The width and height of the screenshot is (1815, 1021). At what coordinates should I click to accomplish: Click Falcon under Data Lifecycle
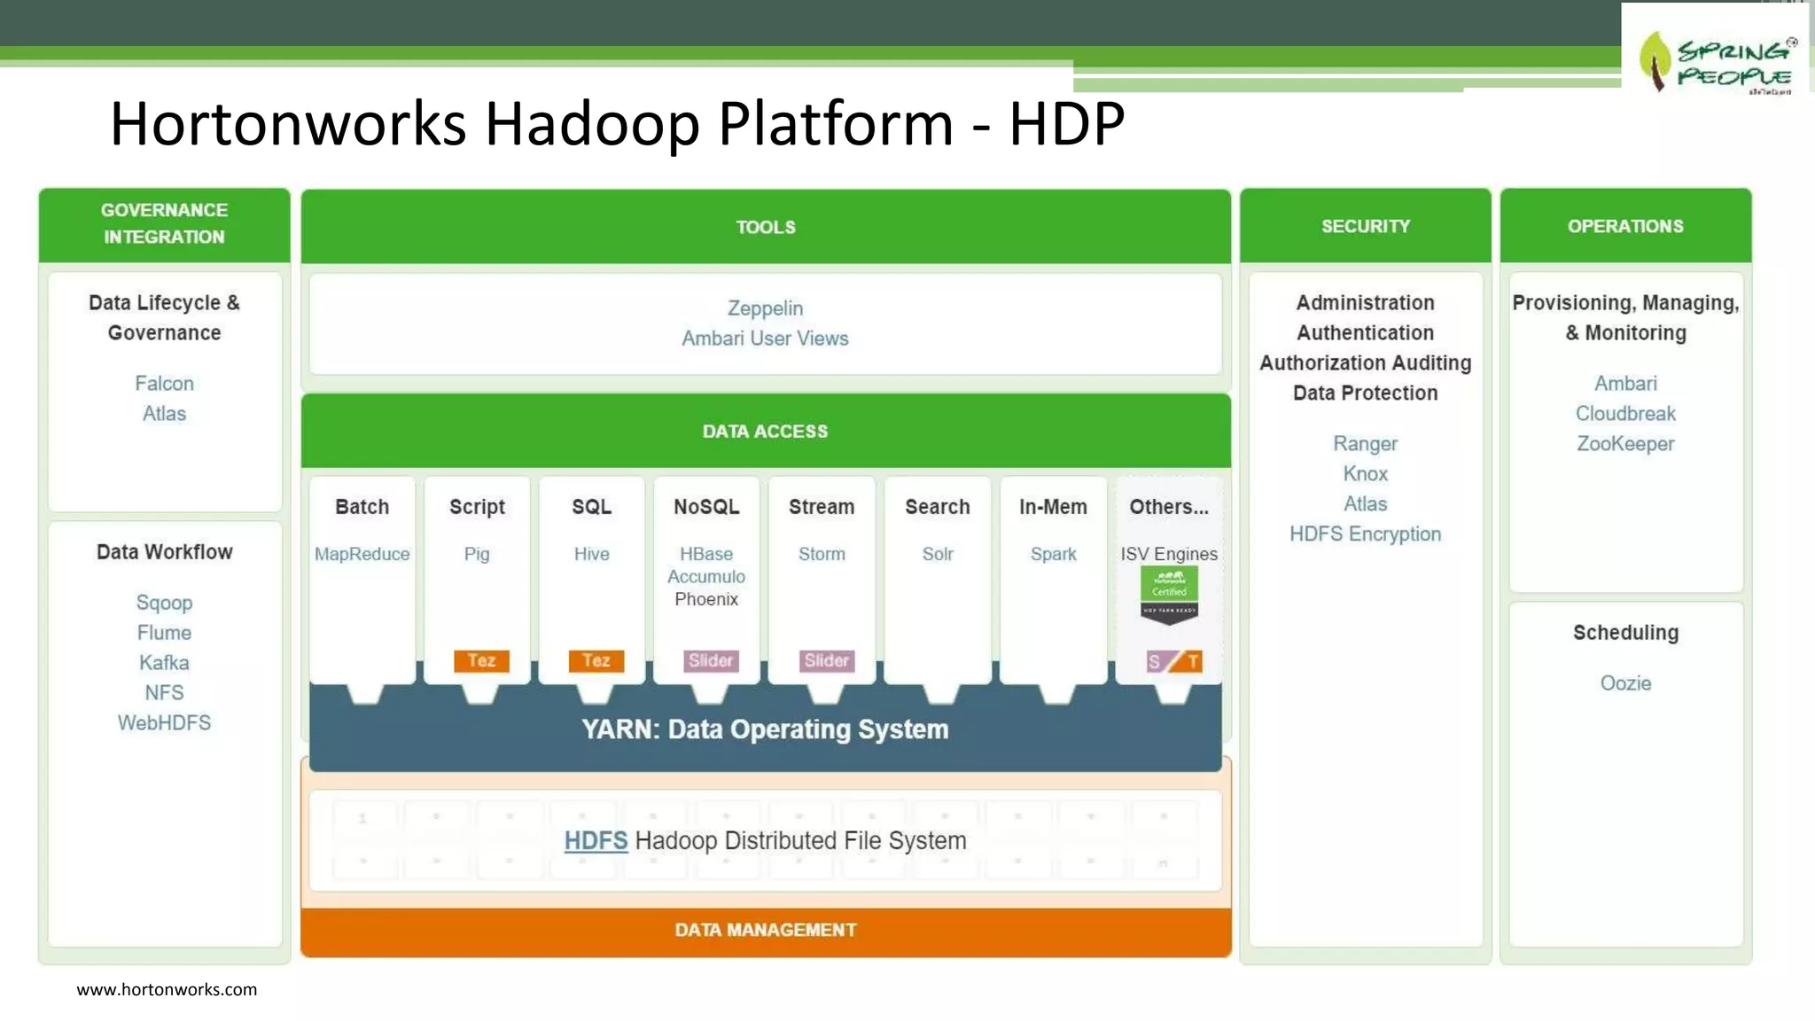(x=164, y=384)
